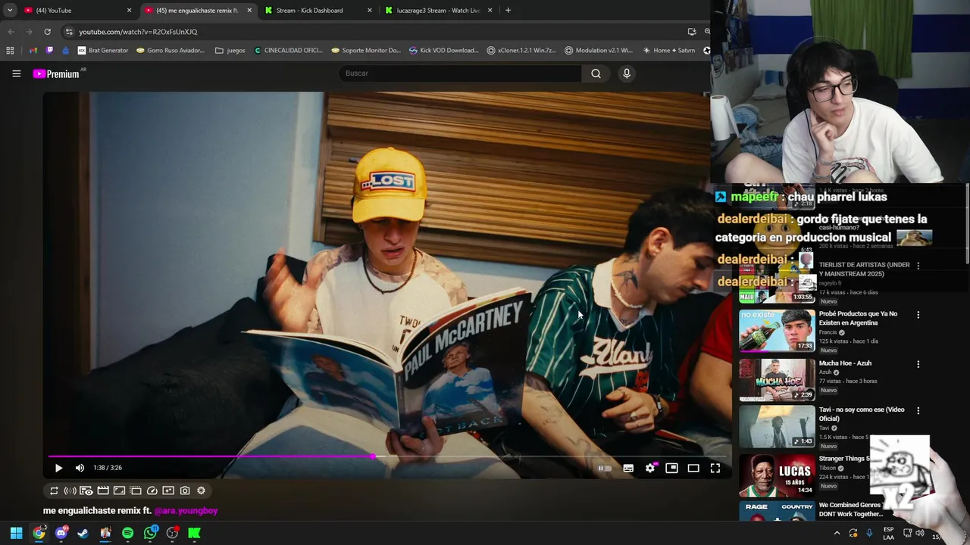Reload the current page
This screenshot has height=545, width=970.
(47, 32)
